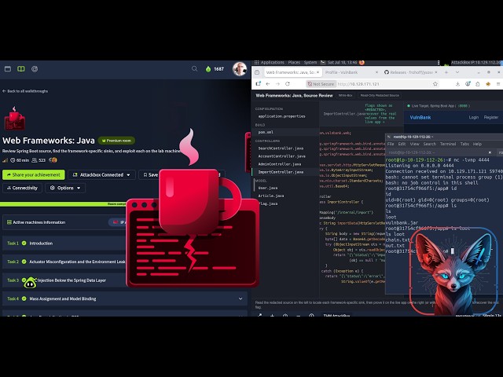Go back to all walkthroughs

tap(25, 91)
